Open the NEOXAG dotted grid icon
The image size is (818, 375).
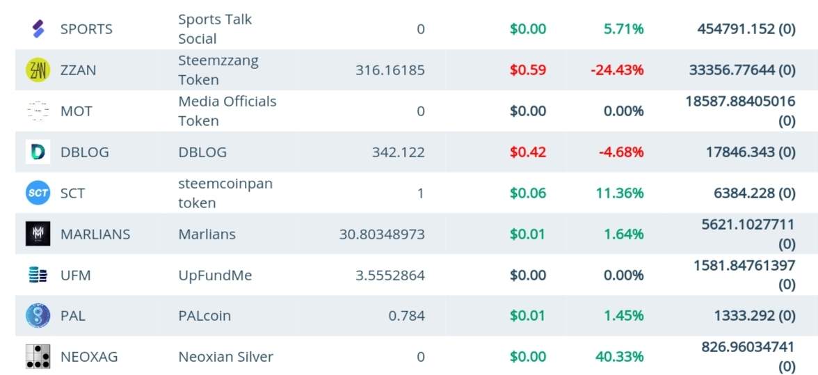coord(38,357)
